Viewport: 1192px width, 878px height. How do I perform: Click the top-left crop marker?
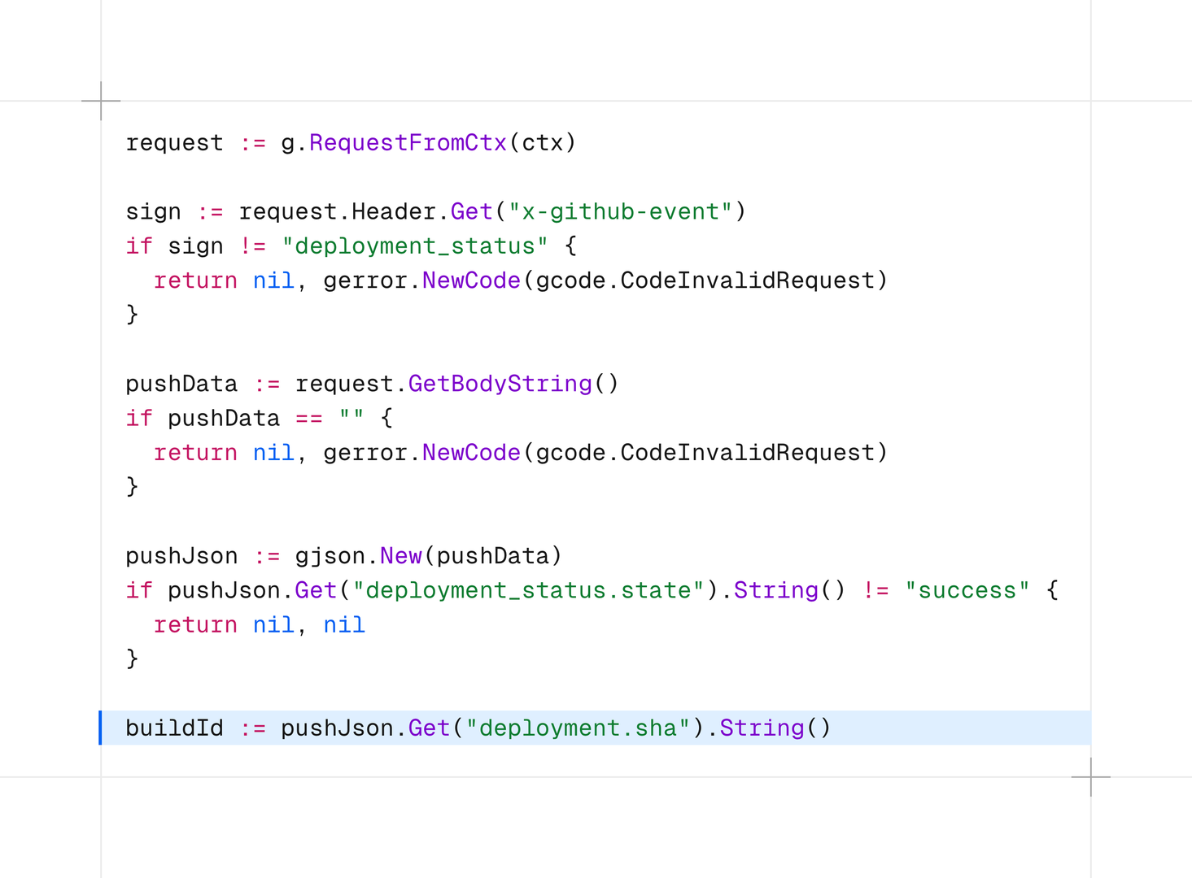(x=100, y=99)
